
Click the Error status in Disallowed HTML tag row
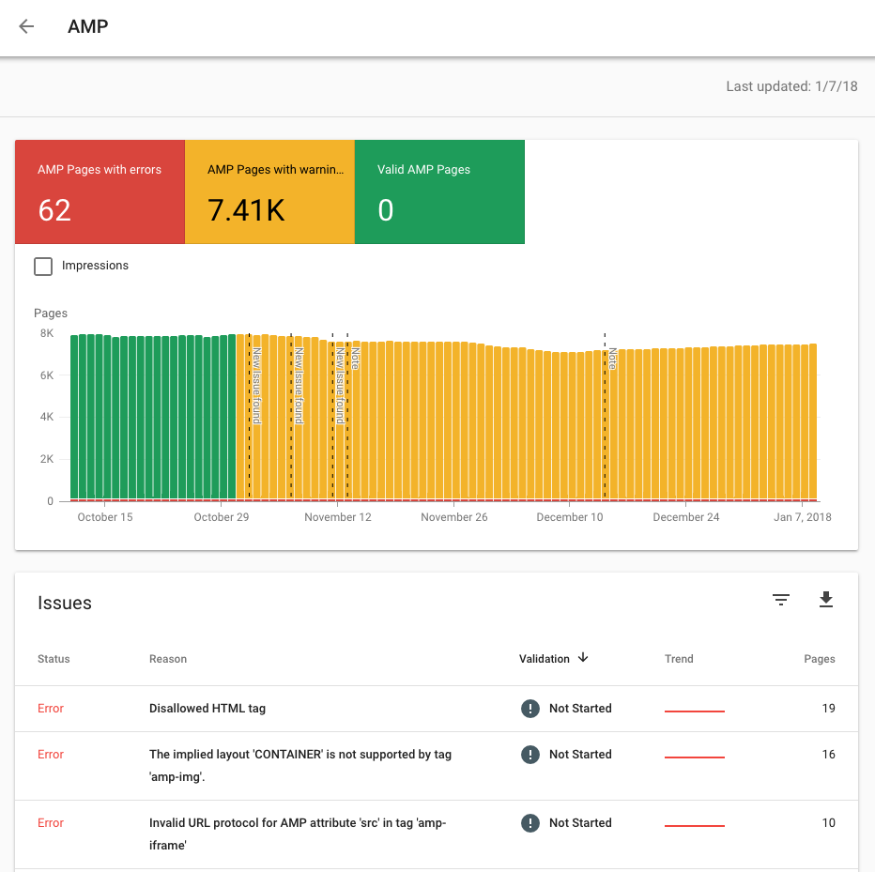(51, 709)
